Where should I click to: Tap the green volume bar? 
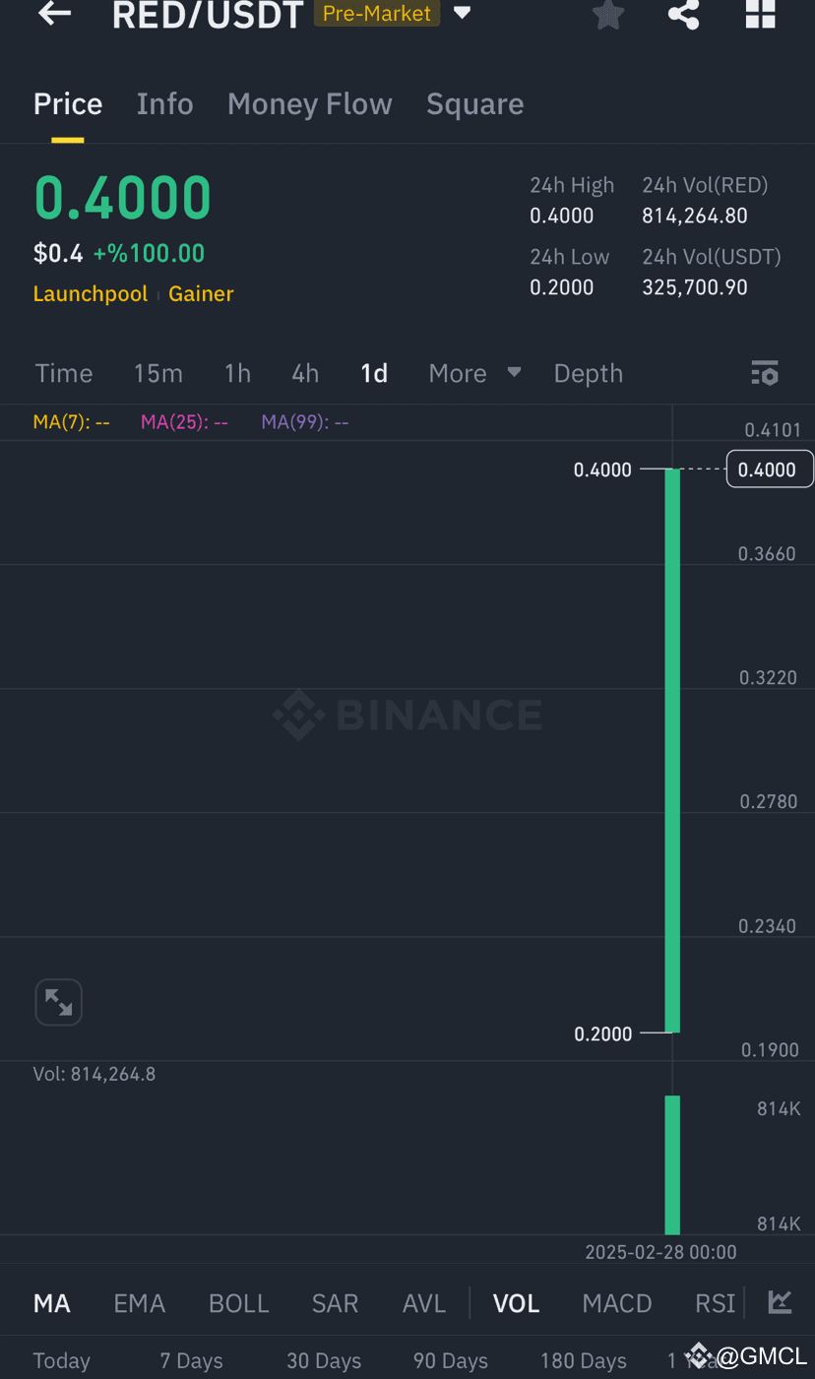[x=672, y=1164]
